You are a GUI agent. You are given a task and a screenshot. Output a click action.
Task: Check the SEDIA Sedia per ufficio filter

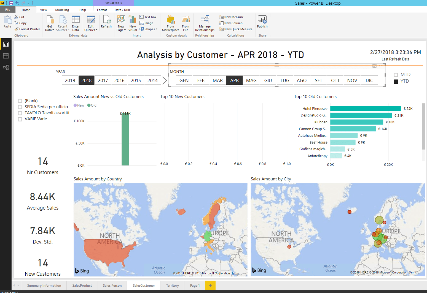[x=20, y=107]
